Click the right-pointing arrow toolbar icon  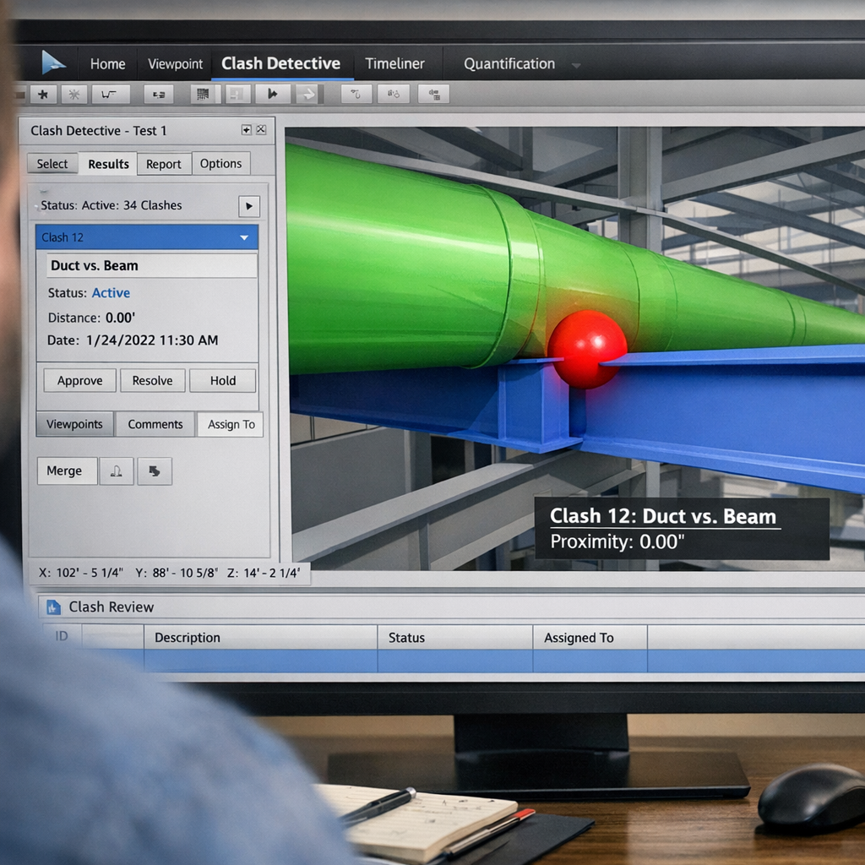click(x=307, y=95)
